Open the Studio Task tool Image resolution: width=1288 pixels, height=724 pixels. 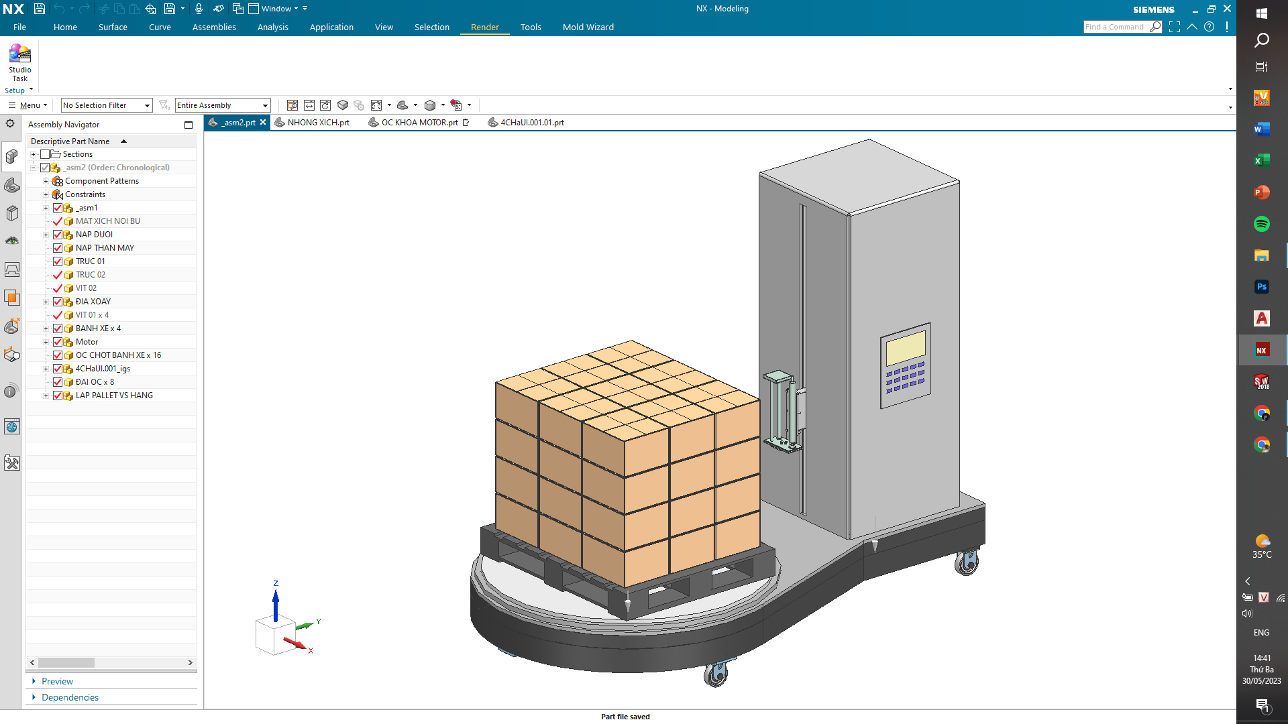19,62
